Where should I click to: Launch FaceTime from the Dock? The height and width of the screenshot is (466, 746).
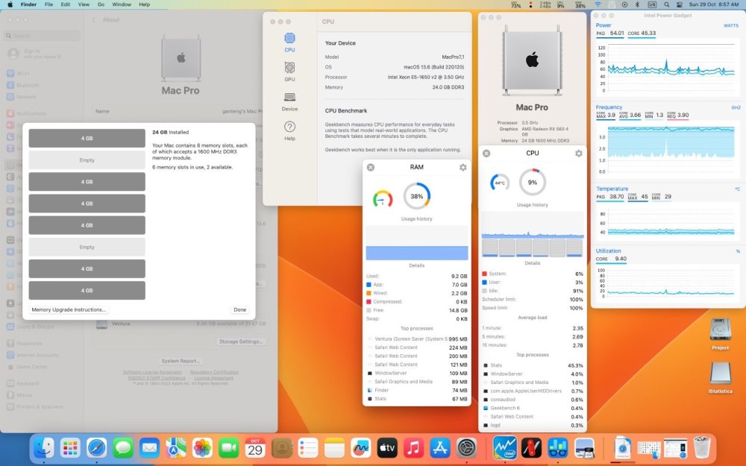(229, 448)
